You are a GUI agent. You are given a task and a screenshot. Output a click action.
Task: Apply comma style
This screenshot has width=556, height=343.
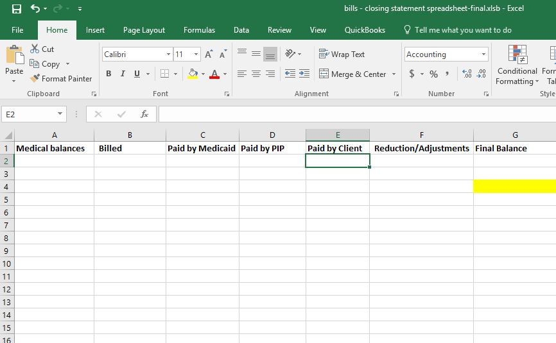[x=447, y=74]
